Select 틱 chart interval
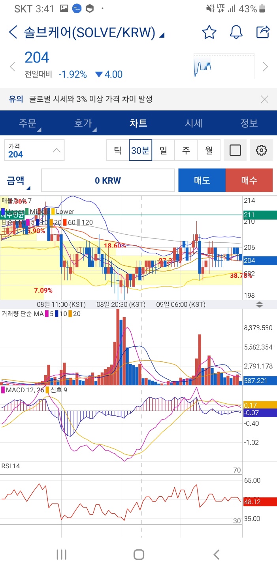 click(x=118, y=150)
